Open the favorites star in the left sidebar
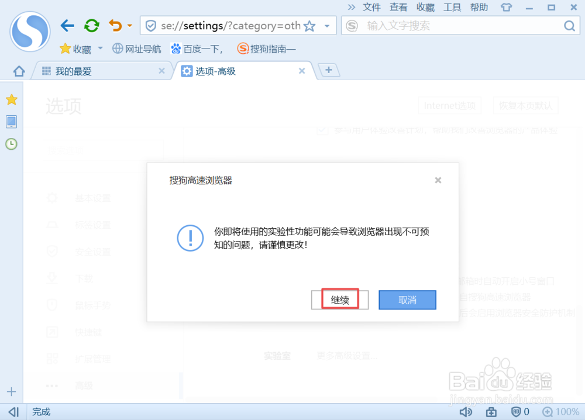The height and width of the screenshot is (420, 585). coord(11,99)
